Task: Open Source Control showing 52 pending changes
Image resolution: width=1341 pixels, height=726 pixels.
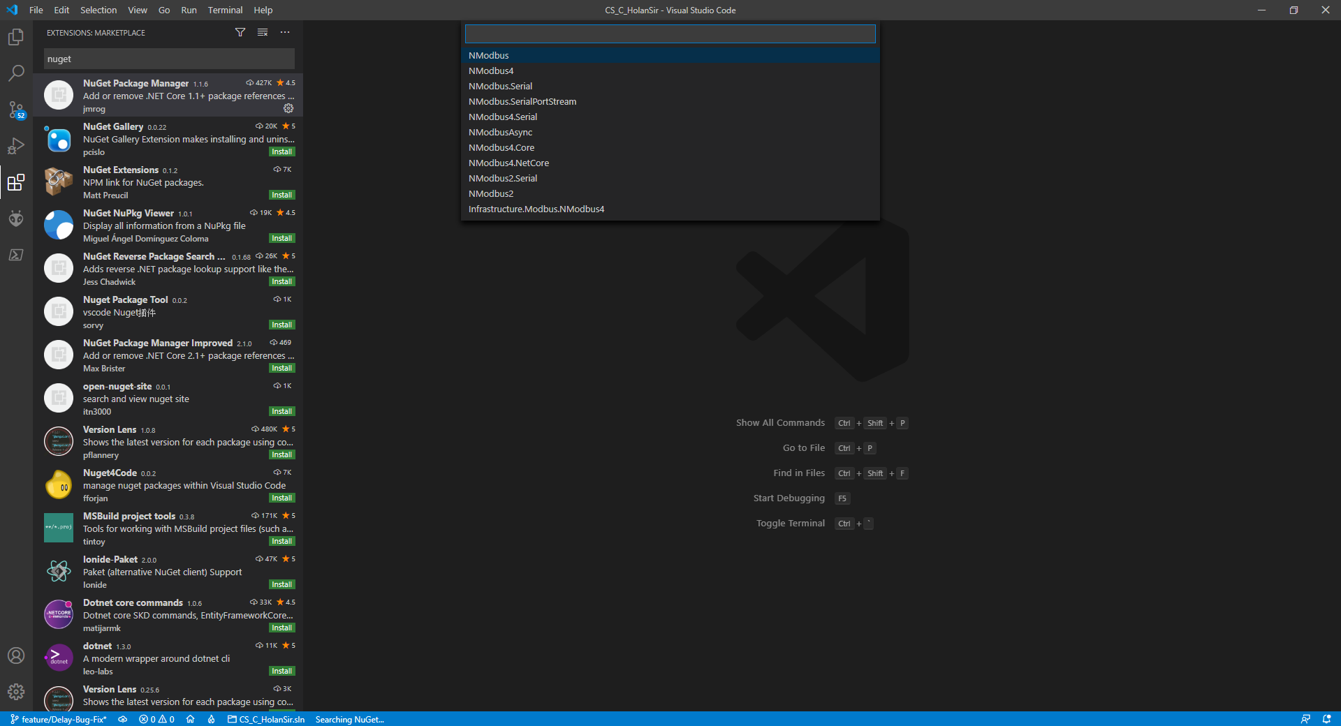Action: [15, 109]
